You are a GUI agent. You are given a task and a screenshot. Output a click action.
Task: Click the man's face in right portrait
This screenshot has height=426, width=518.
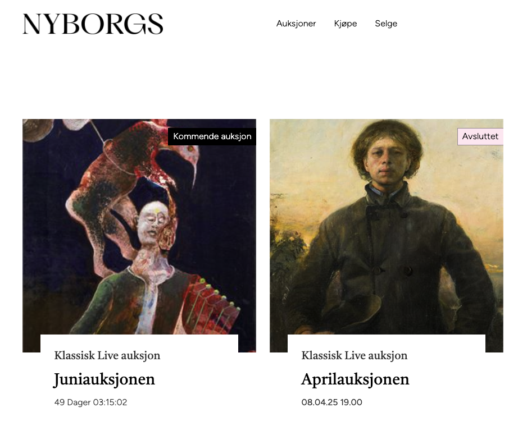click(x=387, y=162)
